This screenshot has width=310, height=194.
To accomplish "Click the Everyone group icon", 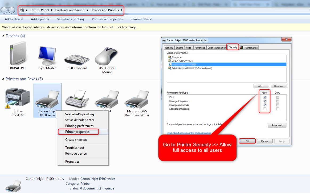I will tap(170, 57).
